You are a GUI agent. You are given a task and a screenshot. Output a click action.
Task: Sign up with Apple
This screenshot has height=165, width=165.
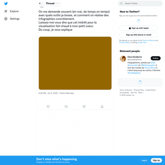coord(139,28)
